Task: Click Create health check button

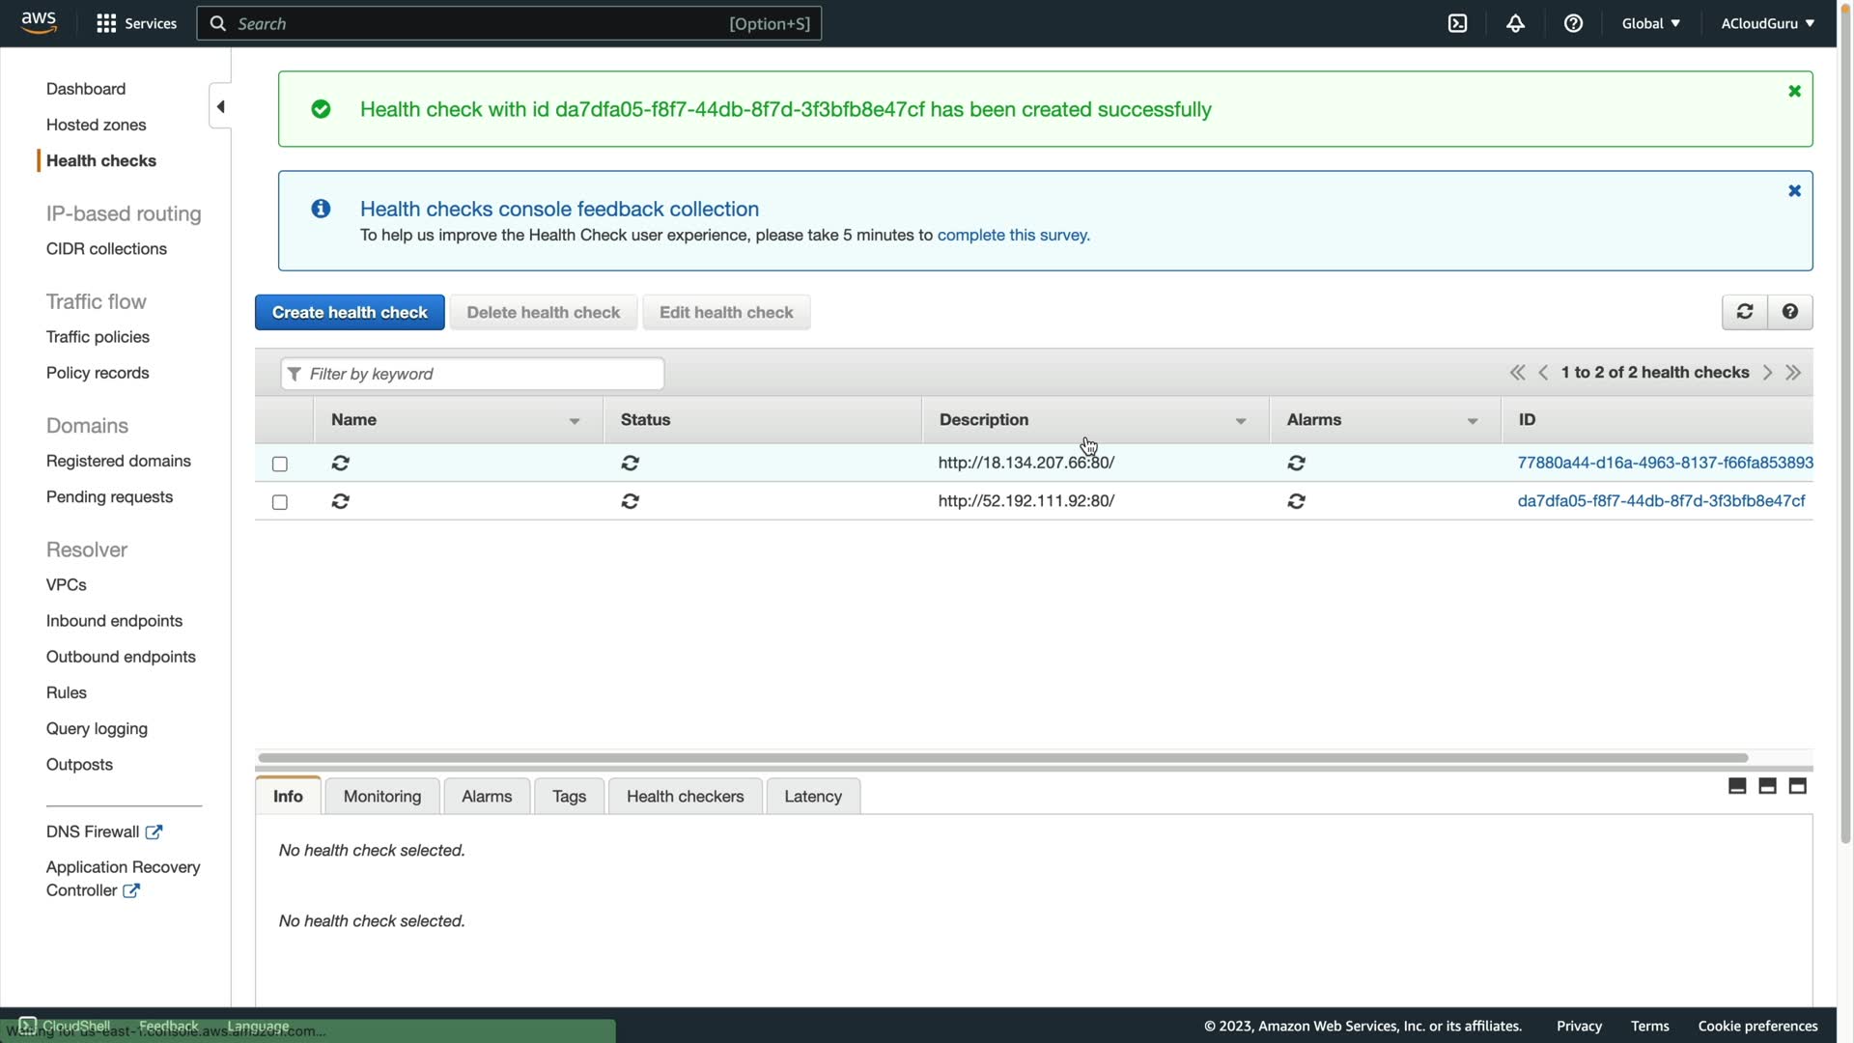Action: (350, 313)
